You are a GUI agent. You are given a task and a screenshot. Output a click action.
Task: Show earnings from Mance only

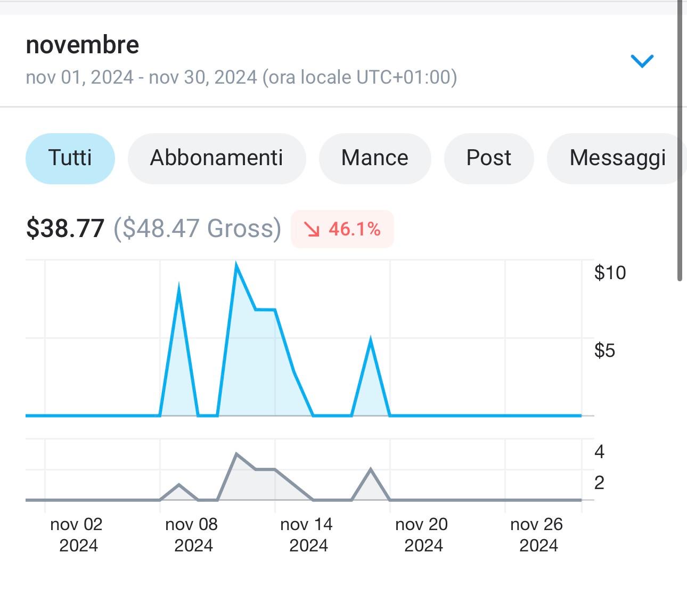374,158
